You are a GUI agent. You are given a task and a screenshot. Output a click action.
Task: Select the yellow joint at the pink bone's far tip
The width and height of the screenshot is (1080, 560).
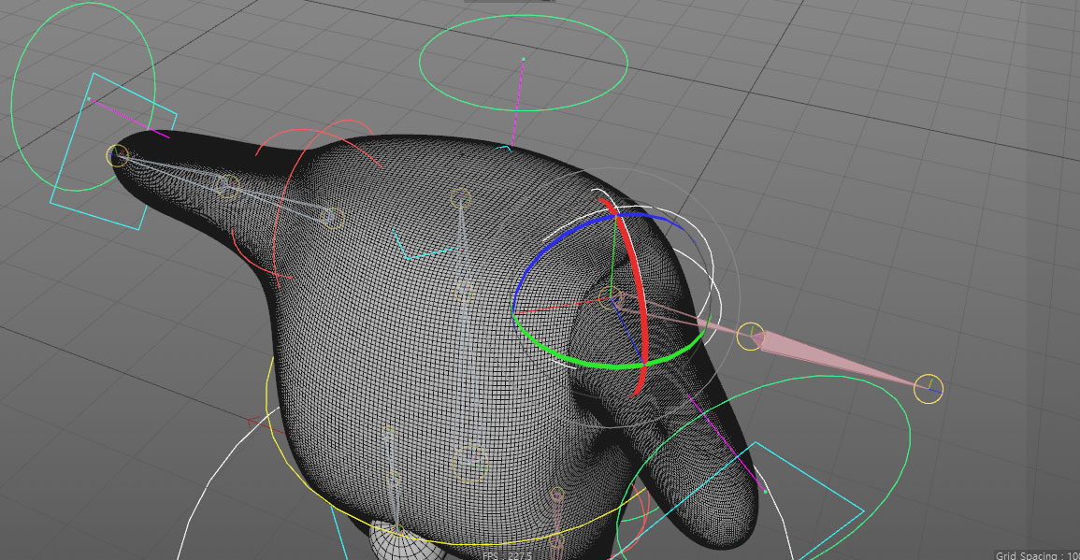928,388
